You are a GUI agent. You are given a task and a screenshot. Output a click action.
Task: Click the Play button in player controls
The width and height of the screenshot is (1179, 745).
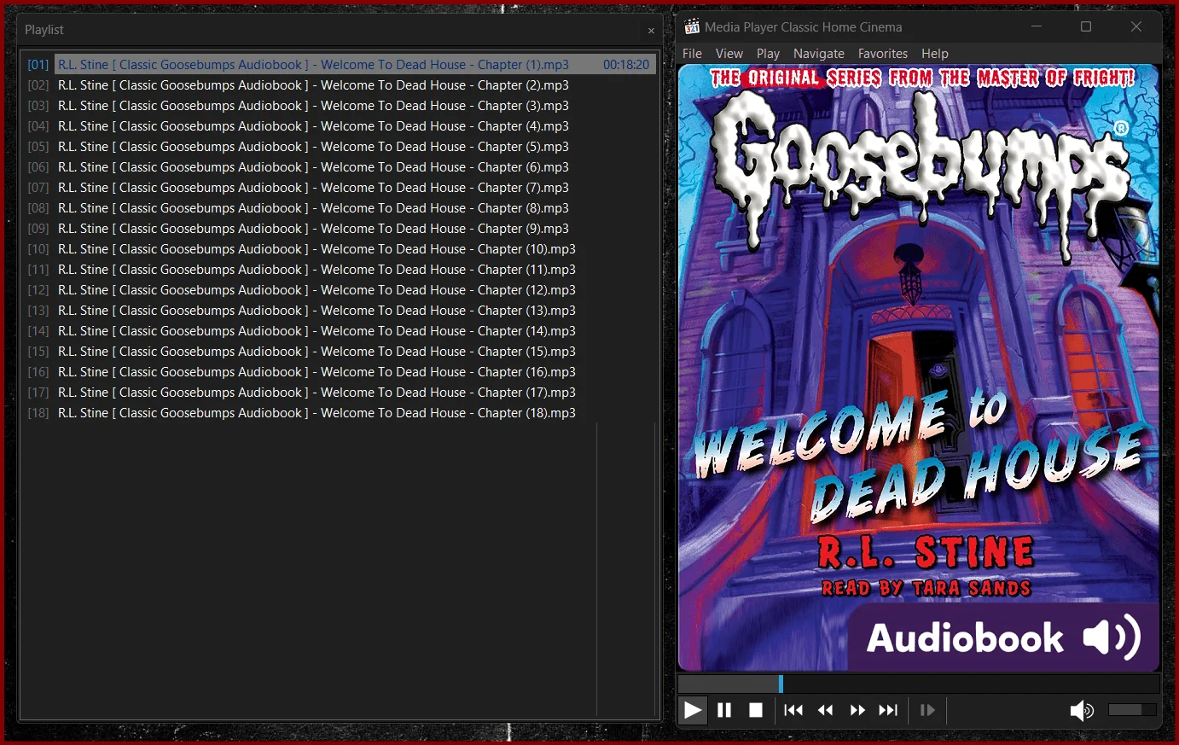click(693, 710)
